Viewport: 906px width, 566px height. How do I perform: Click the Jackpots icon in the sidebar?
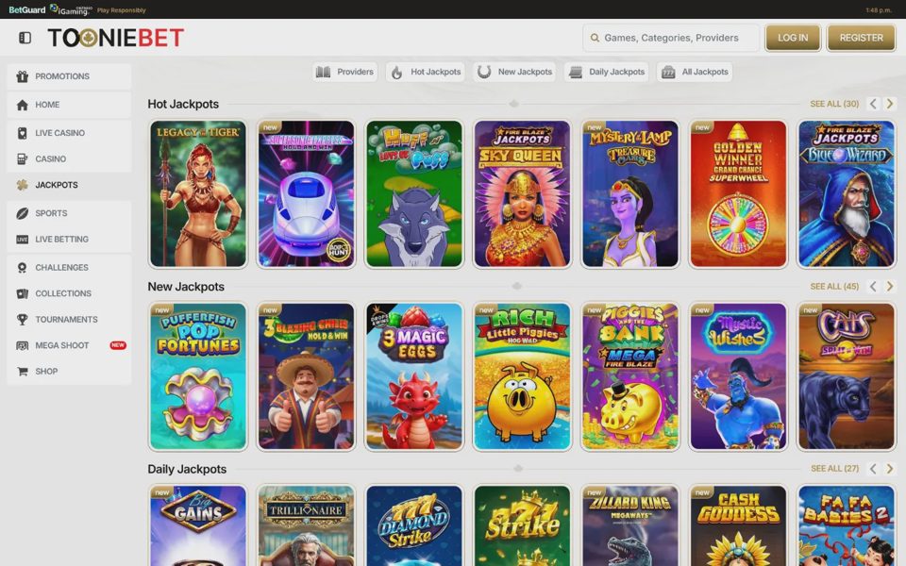(22, 185)
